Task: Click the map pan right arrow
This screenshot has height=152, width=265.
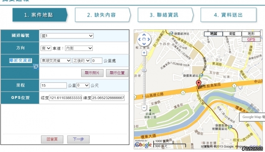Action: [149, 39]
